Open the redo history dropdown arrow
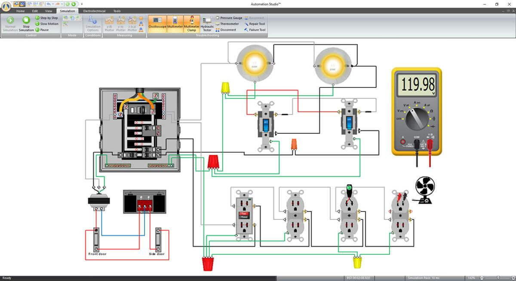This screenshot has width=516, height=281. click(x=62, y=4)
